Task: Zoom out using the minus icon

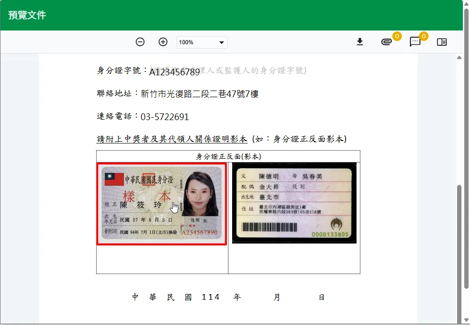Action: [x=140, y=42]
